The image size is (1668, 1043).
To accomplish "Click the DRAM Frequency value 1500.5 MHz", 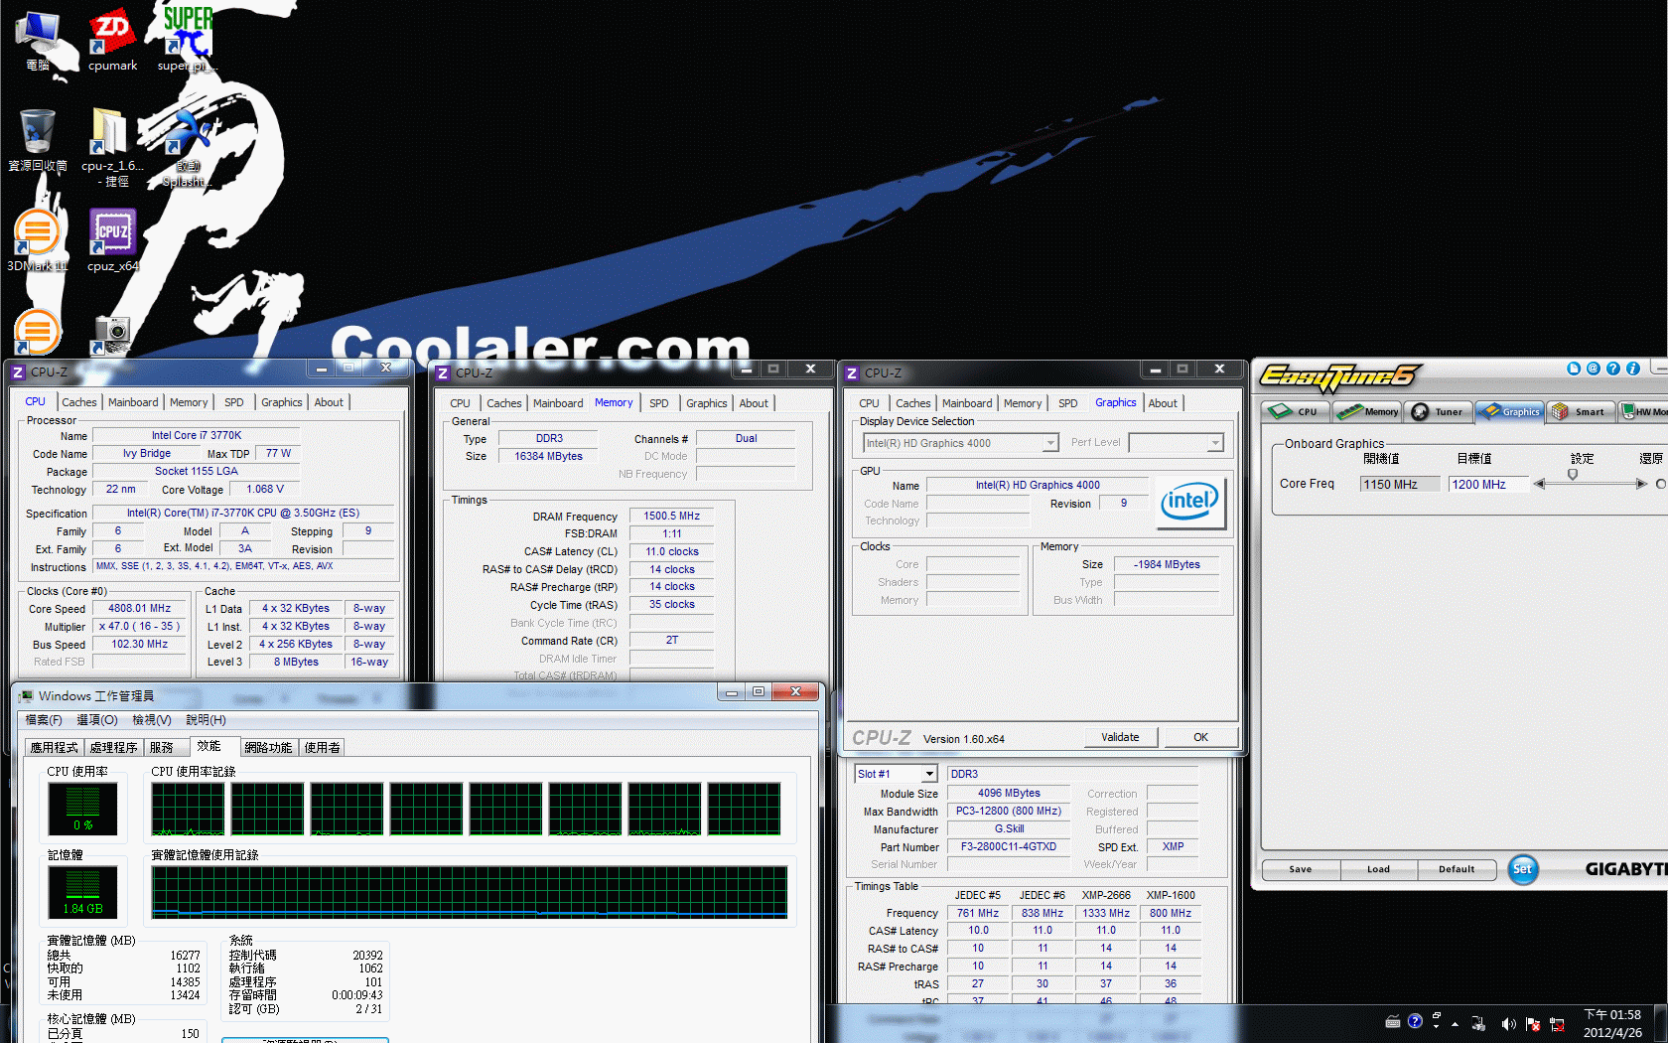I will coord(672,517).
